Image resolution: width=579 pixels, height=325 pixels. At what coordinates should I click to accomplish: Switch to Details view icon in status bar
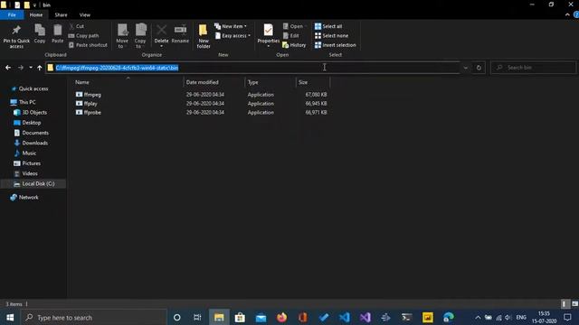coord(565,304)
